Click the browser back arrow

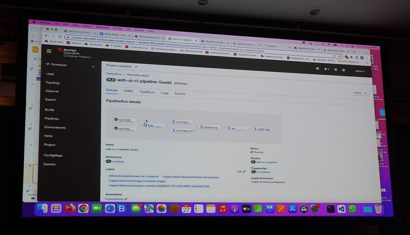[46, 36]
